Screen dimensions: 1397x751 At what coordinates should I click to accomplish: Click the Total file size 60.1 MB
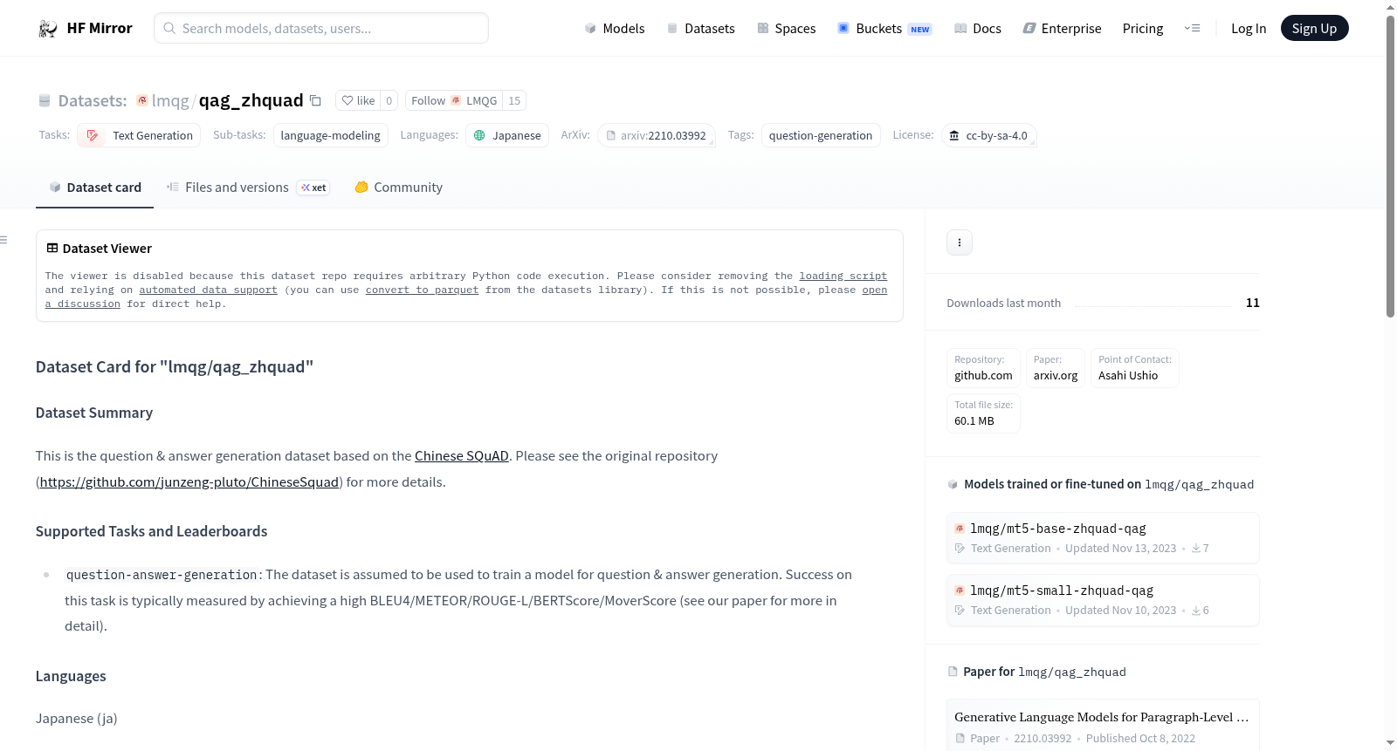coord(983,413)
